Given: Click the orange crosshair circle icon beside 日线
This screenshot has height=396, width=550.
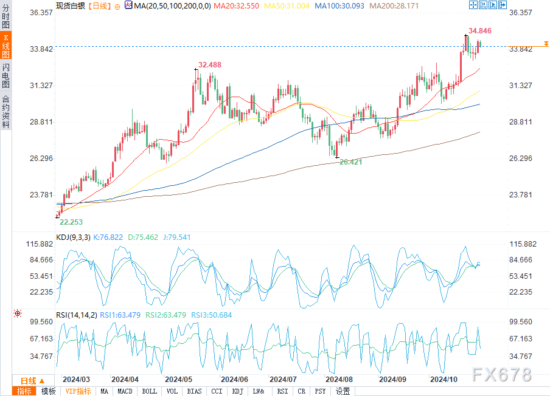Looking at the screenshot, I should pyautogui.click(x=117, y=6).
